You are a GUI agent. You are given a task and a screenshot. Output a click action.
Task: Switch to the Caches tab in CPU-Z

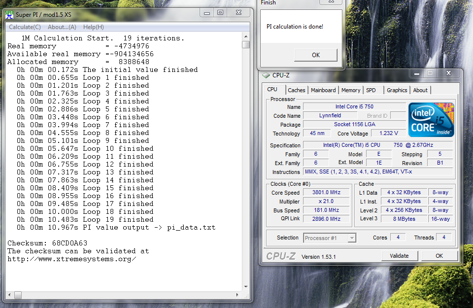pyautogui.click(x=297, y=90)
